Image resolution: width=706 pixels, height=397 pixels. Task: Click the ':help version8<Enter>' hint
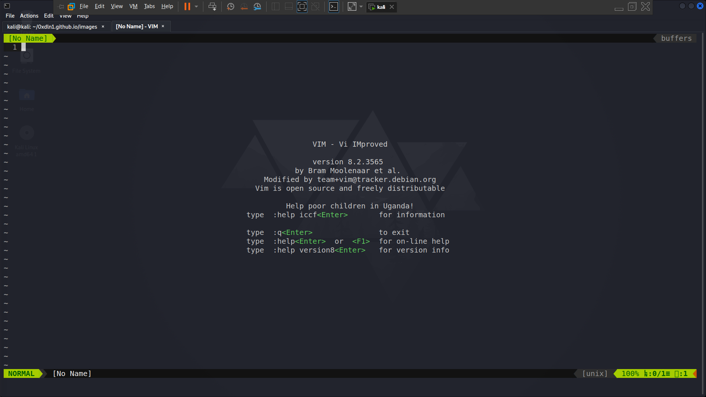tap(319, 250)
